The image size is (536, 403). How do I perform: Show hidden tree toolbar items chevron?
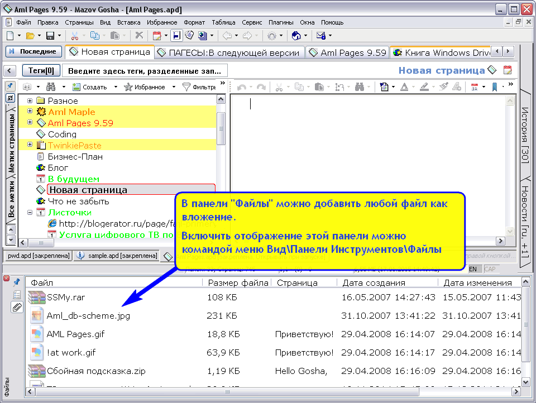tap(223, 83)
